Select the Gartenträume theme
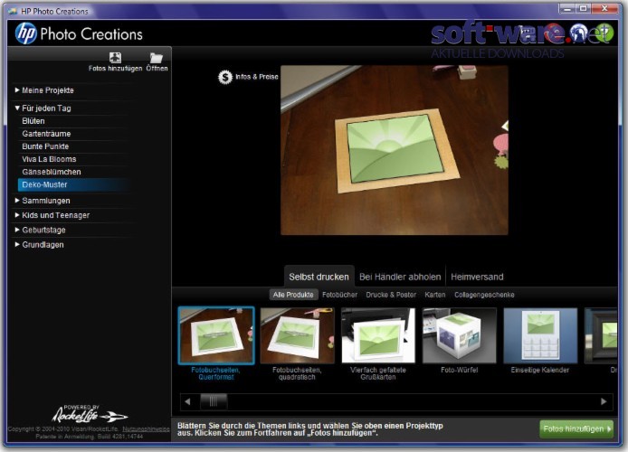This screenshot has height=452, width=628. point(46,134)
